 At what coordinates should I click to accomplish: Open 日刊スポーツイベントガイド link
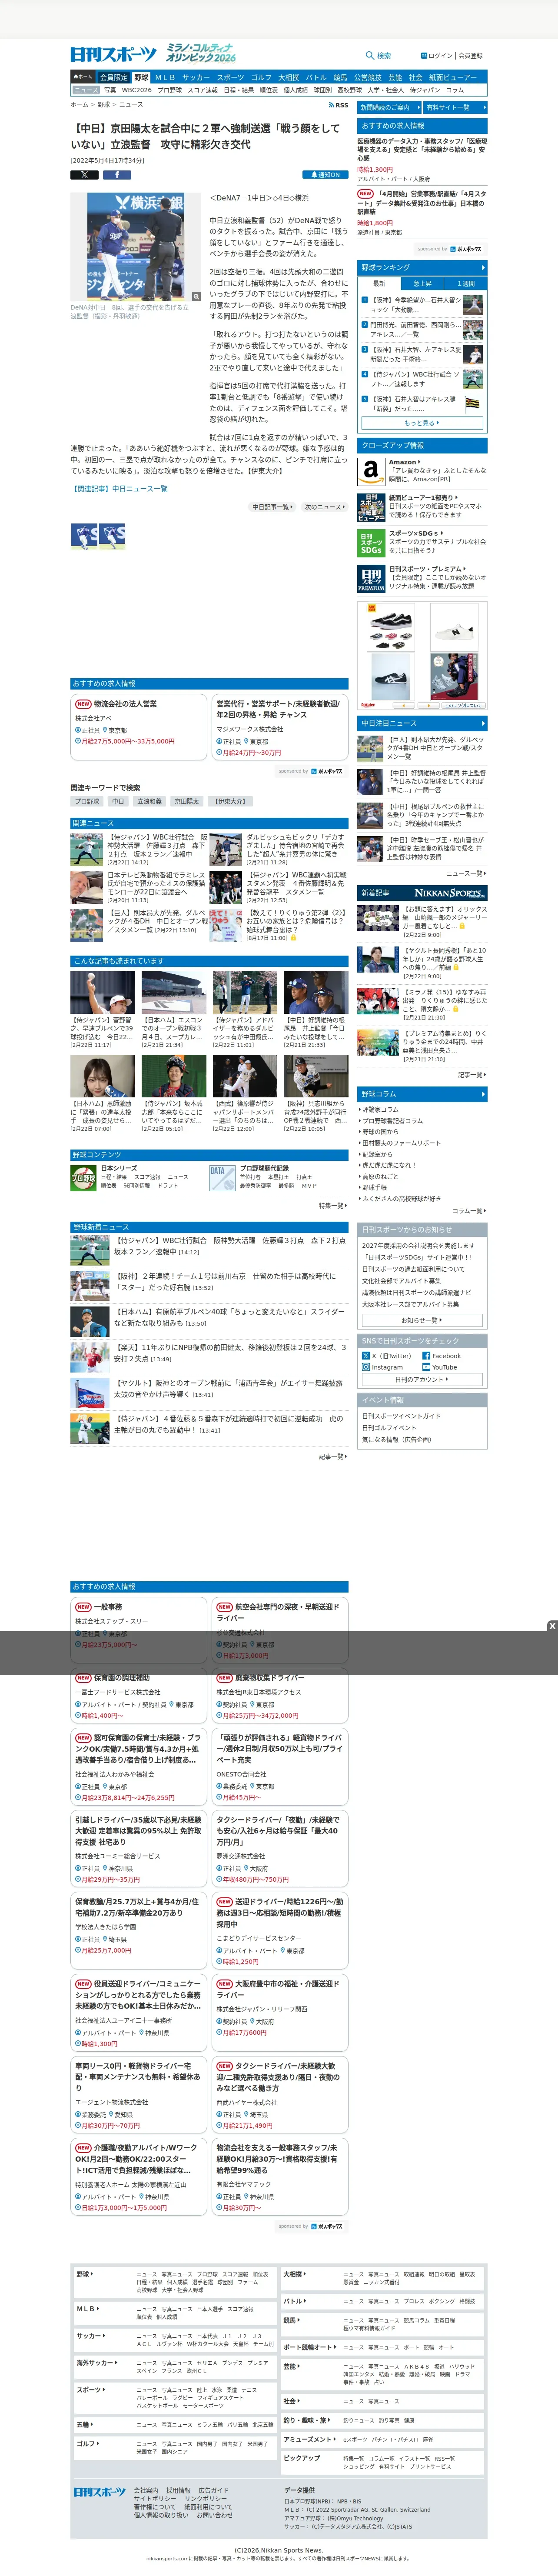coord(401,1416)
